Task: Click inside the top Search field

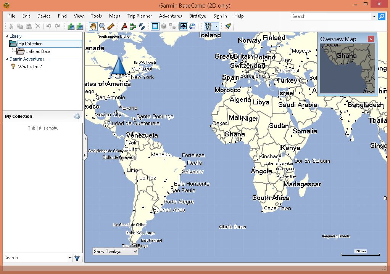Action: click(331, 16)
